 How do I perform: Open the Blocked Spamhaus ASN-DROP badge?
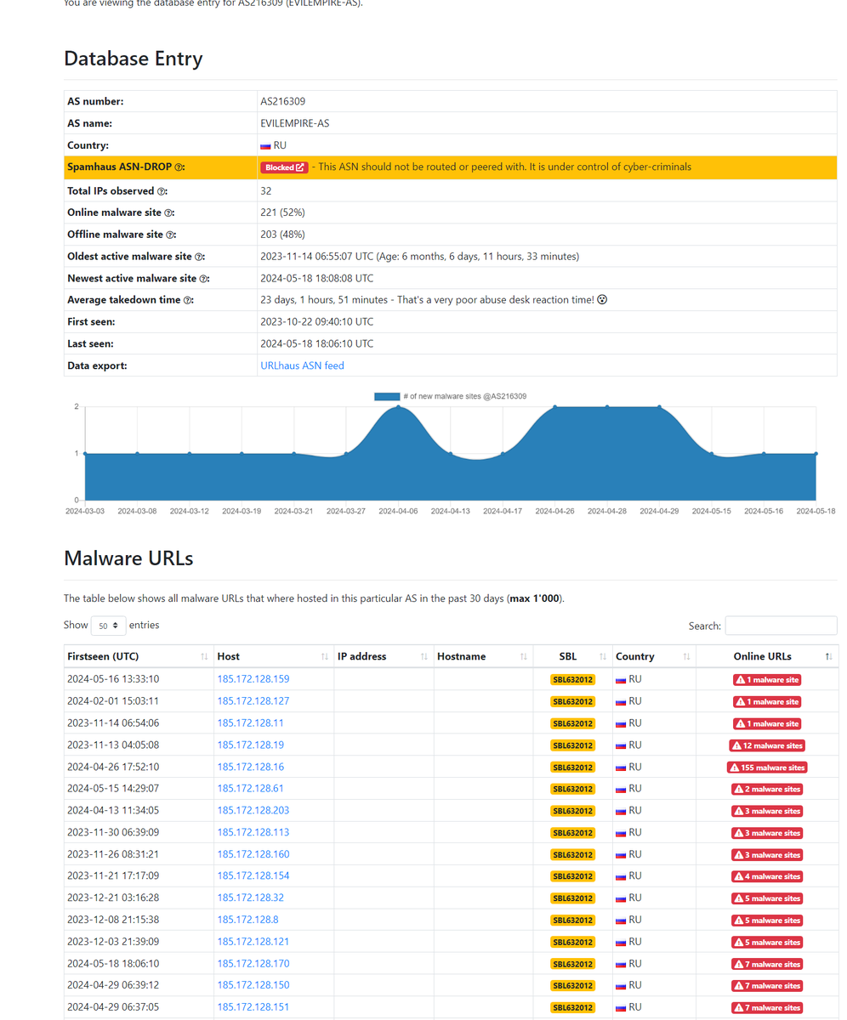[x=284, y=167]
